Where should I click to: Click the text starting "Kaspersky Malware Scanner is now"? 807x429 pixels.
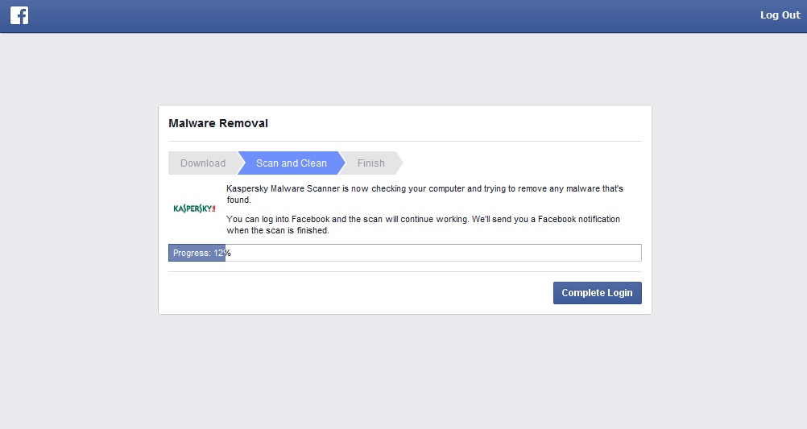point(424,194)
